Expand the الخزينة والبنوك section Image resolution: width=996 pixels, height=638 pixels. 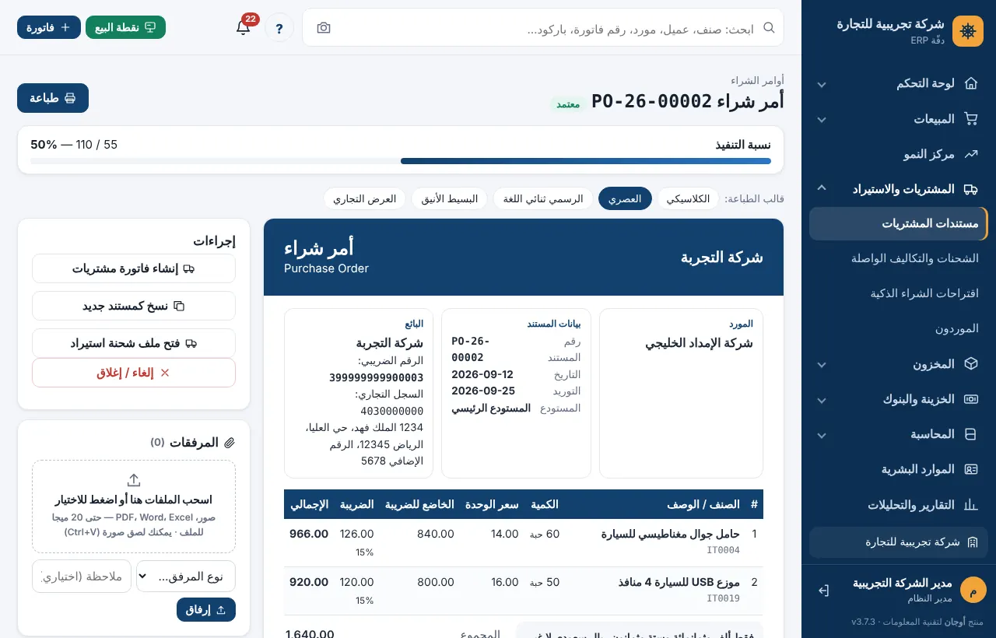coord(899,399)
